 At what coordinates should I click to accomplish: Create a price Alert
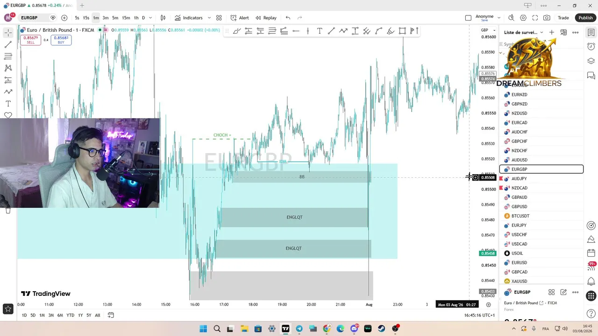coord(240,18)
